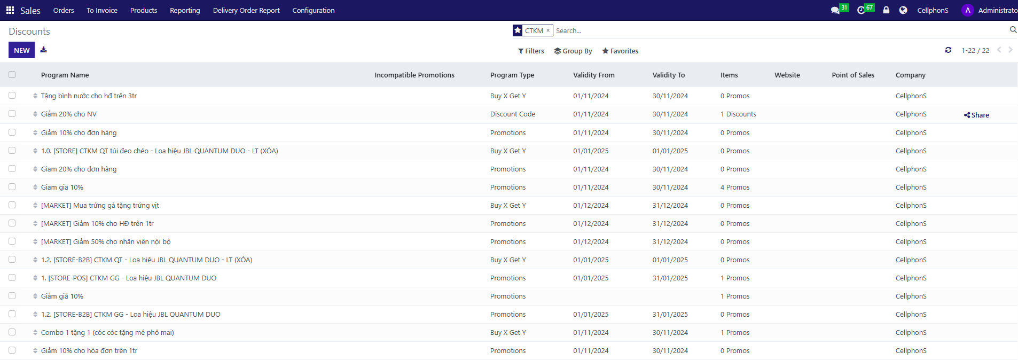Toggle the select-all header checkbox
The height and width of the screenshot is (360, 1018).
coord(12,75)
